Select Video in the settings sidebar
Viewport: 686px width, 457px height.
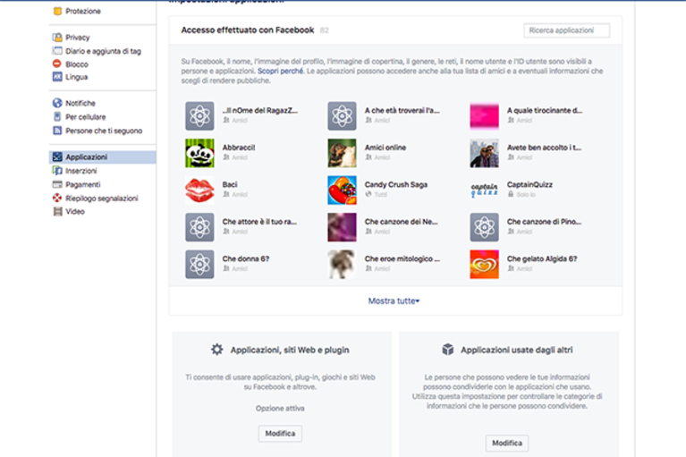pos(75,212)
